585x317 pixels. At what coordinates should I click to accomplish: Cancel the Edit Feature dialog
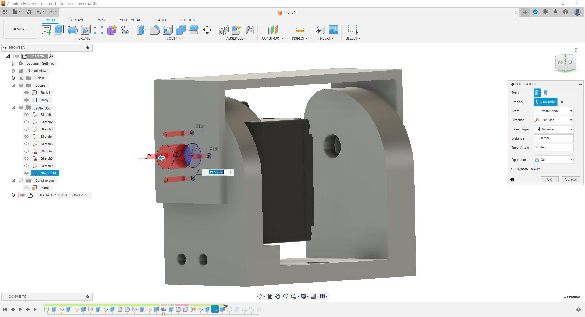[x=571, y=180]
